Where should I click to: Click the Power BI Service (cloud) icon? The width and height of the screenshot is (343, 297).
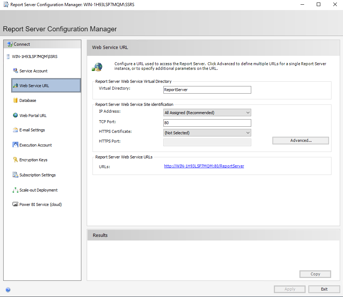point(15,204)
